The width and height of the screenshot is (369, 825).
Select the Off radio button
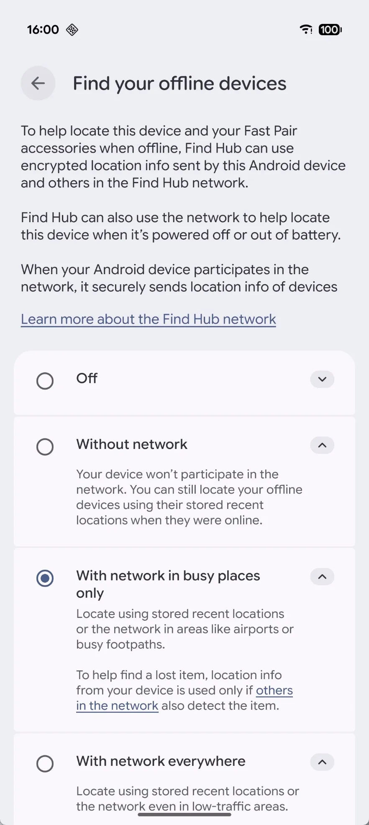45,381
